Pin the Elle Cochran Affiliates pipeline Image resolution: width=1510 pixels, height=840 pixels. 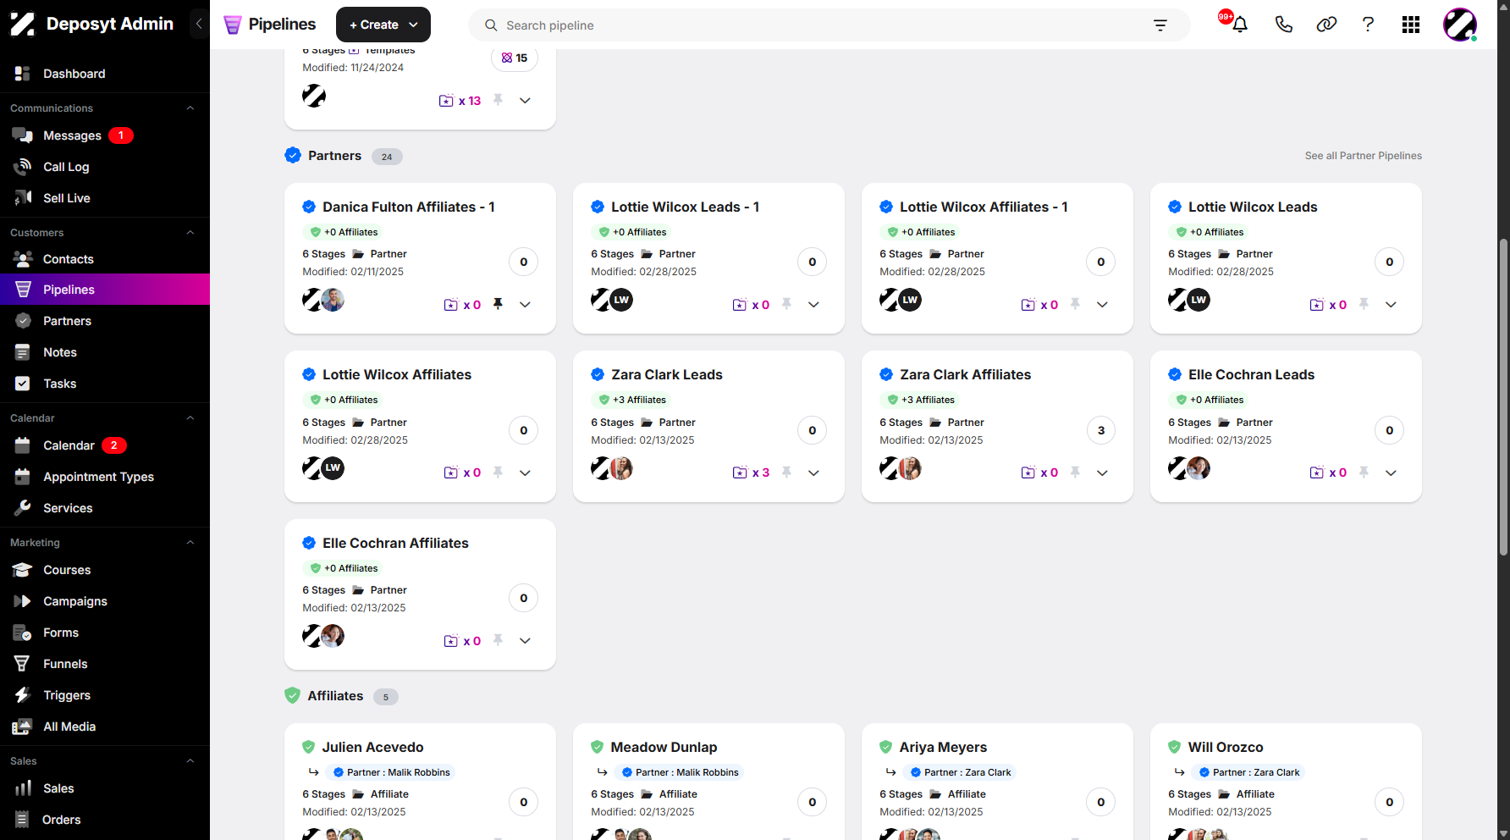[x=498, y=640]
